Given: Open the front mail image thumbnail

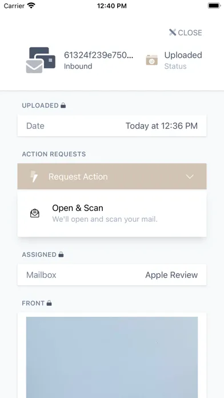Looking at the screenshot, I should (x=112, y=357).
